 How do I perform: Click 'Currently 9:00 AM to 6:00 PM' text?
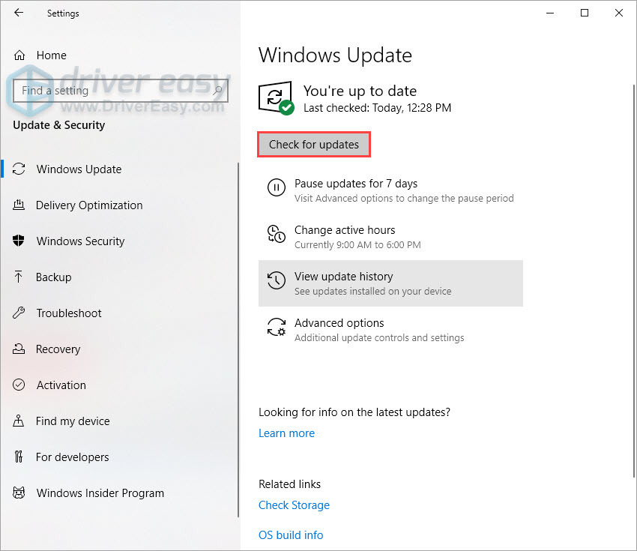[x=357, y=244]
